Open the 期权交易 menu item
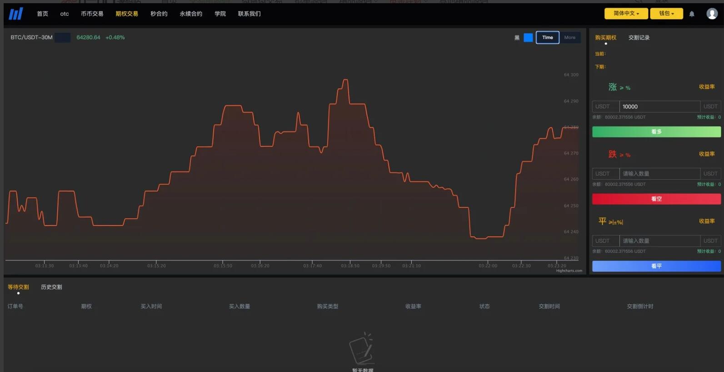 pyautogui.click(x=126, y=14)
